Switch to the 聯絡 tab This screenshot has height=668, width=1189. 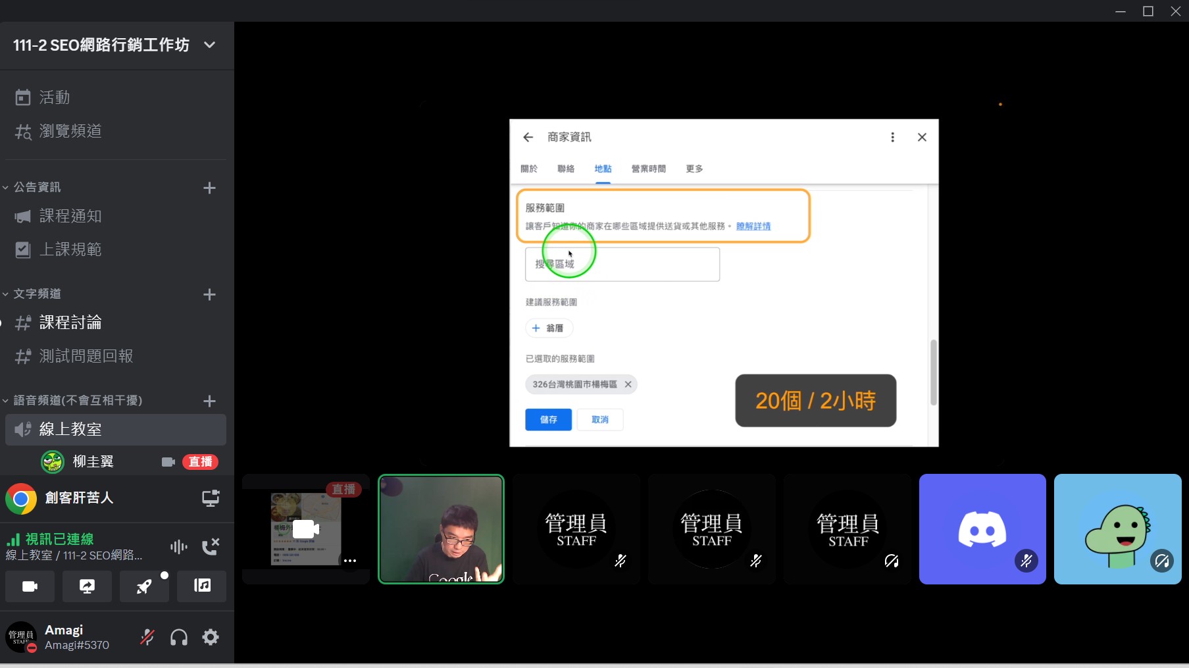click(566, 168)
